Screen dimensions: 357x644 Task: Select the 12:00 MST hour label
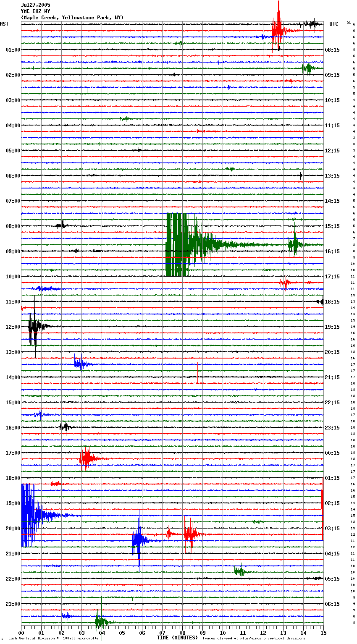click(x=13, y=327)
